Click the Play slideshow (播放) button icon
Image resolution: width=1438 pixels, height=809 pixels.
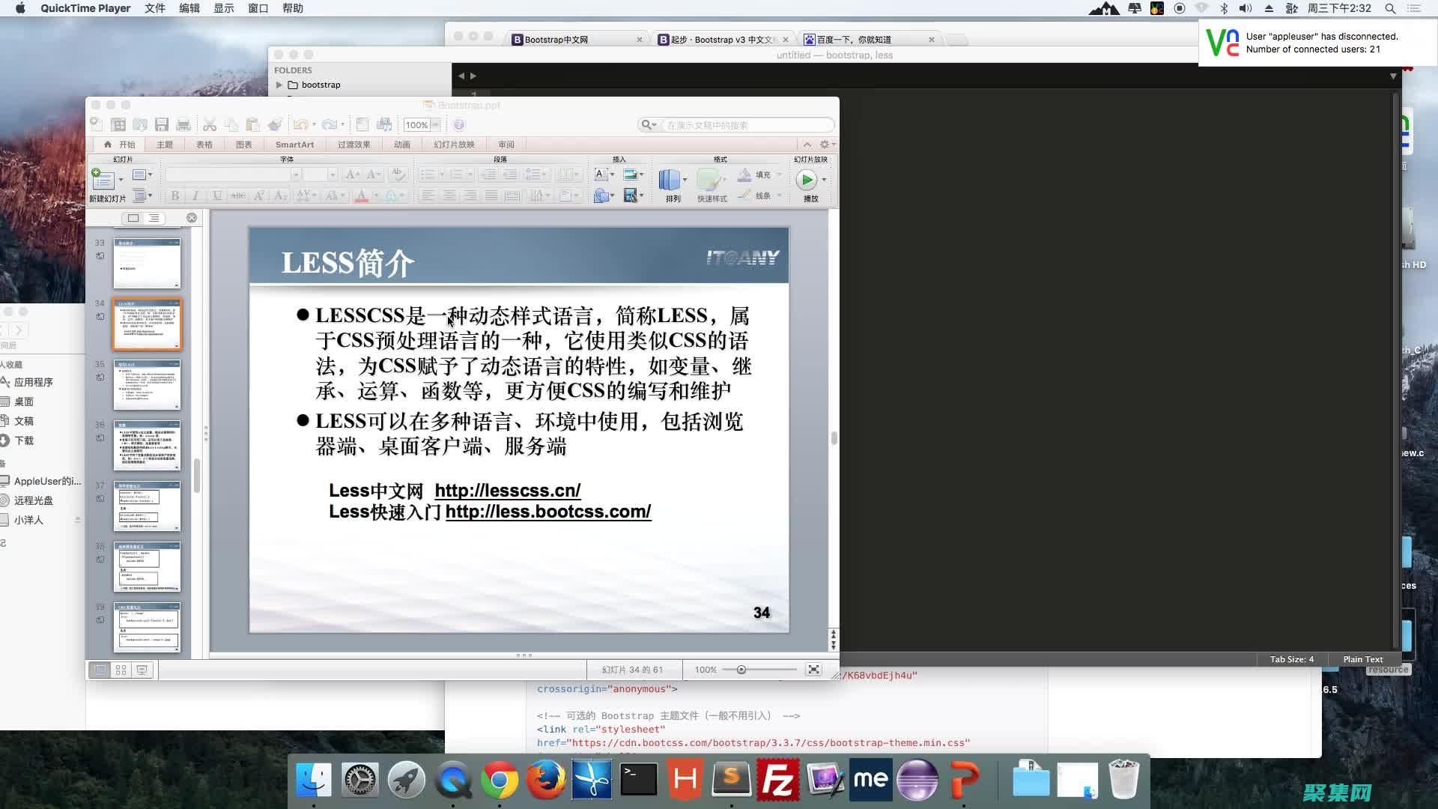(x=807, y=180)
